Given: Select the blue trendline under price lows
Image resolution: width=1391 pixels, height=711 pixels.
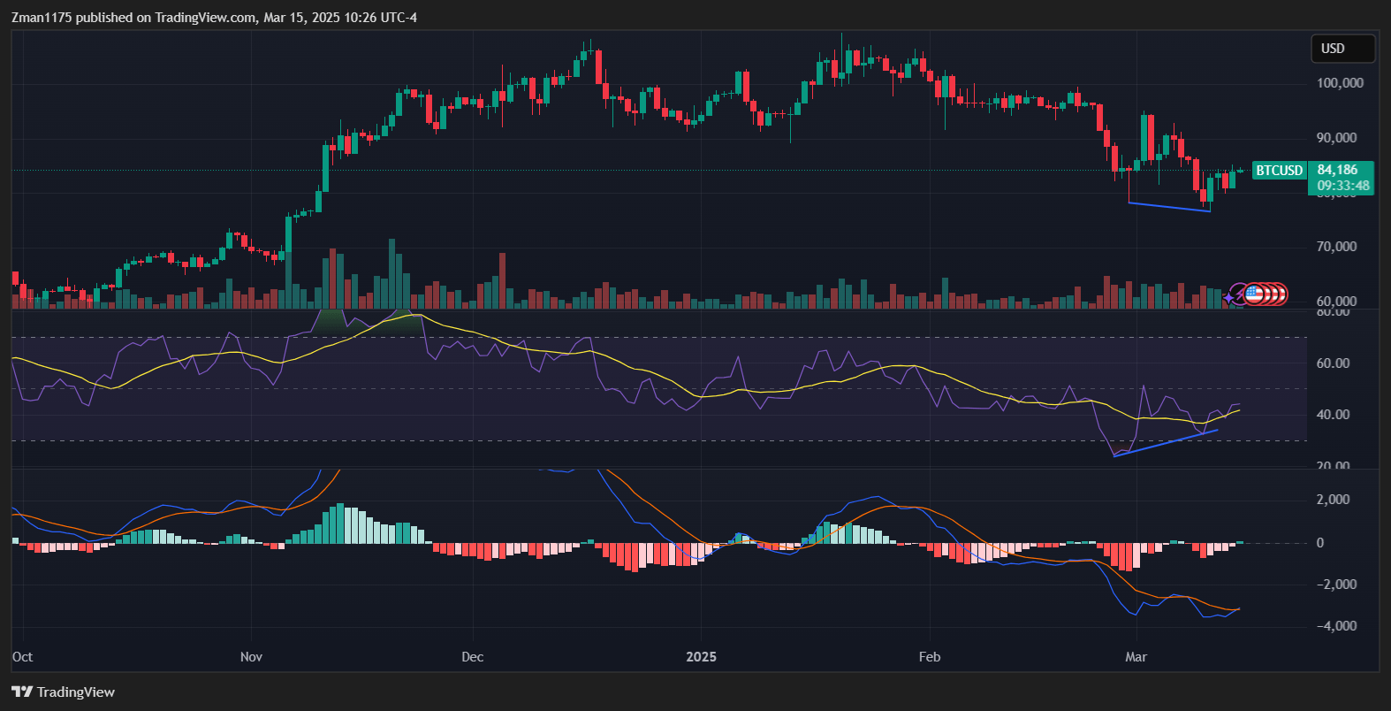Looking at the screenshot, I should coord(1169,207).
